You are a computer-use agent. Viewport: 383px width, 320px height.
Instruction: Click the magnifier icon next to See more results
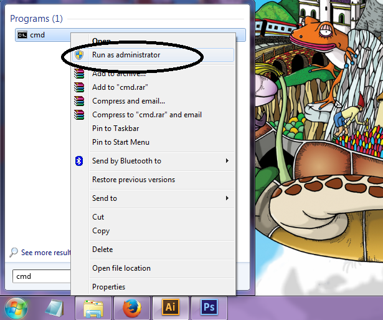(x=14, y=252)
